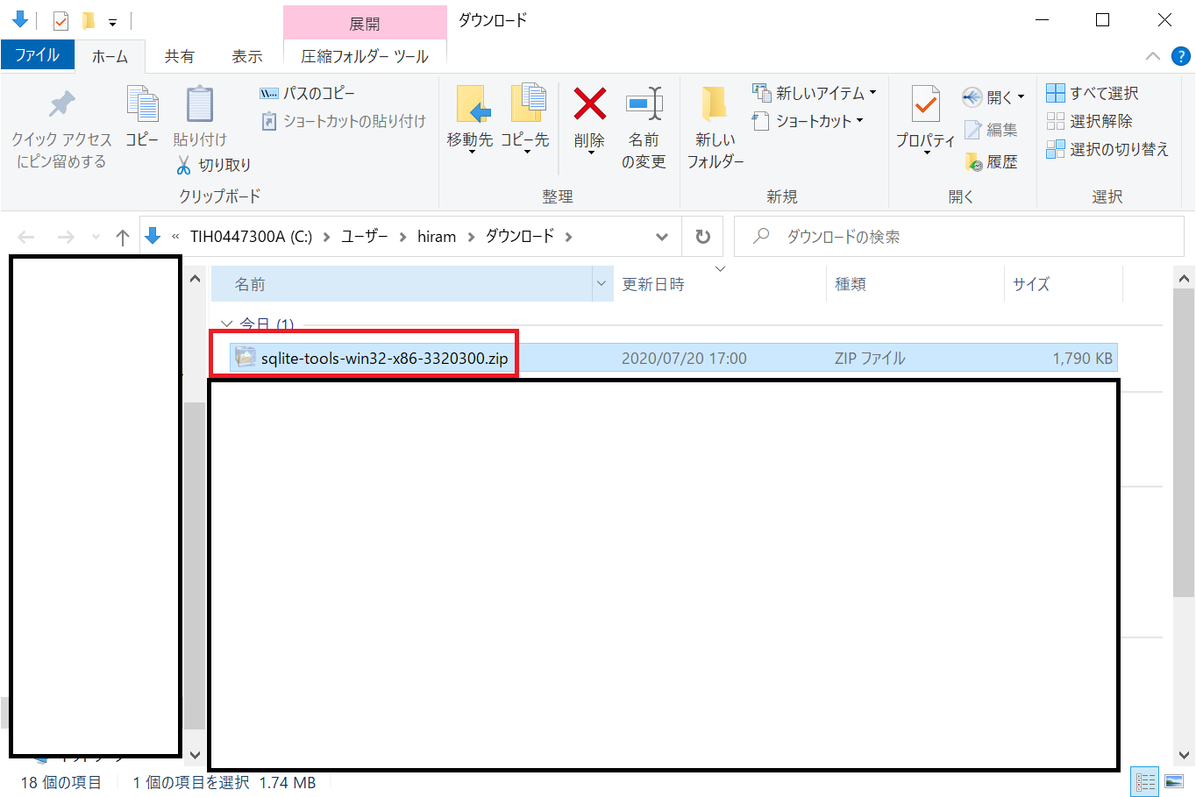
Task: Click Edit (編集) in ribbon
Action: click(x=991, y=130)
